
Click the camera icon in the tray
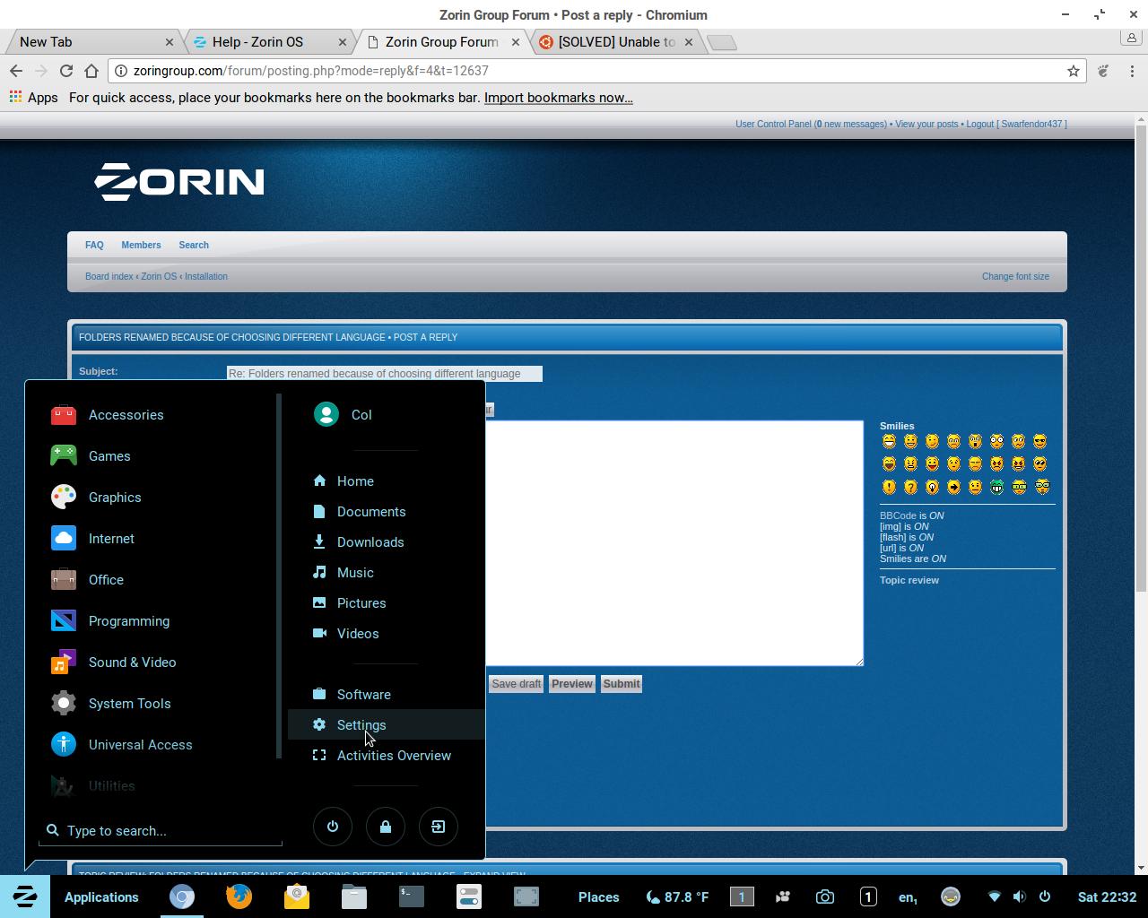click(825, 897)
